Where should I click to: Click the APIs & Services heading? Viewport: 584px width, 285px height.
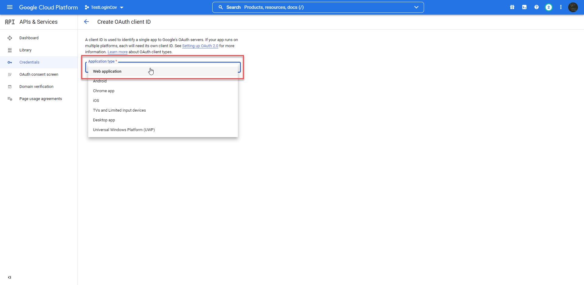[x=38, y=22]
